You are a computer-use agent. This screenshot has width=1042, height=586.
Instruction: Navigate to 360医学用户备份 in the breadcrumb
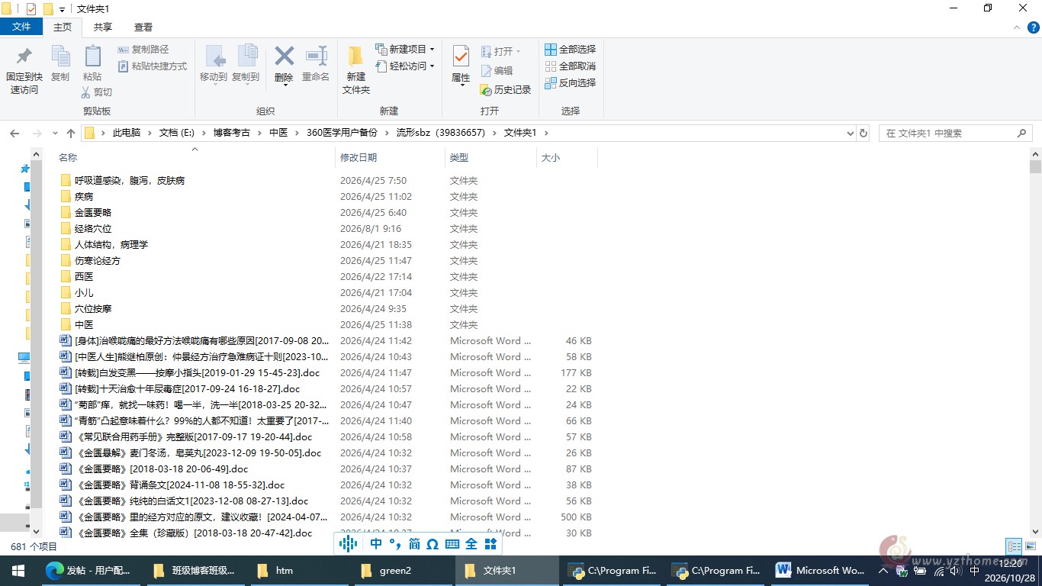[342, 133]
